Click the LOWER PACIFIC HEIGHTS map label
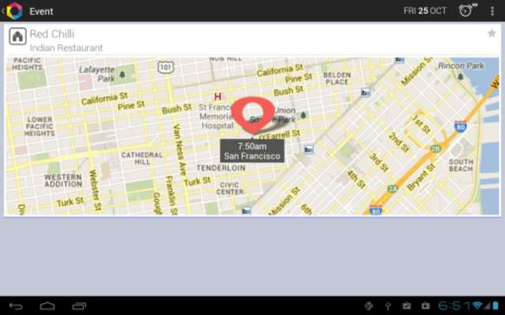This screenshot has height=315, width=505. coord(39,126)
